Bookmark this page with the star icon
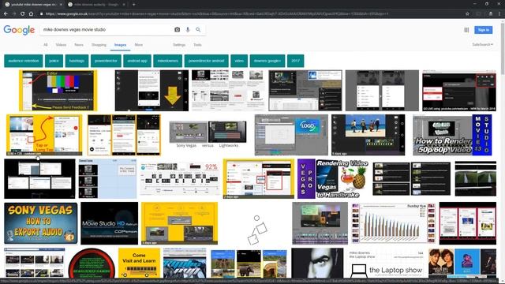 pos(467,14)
